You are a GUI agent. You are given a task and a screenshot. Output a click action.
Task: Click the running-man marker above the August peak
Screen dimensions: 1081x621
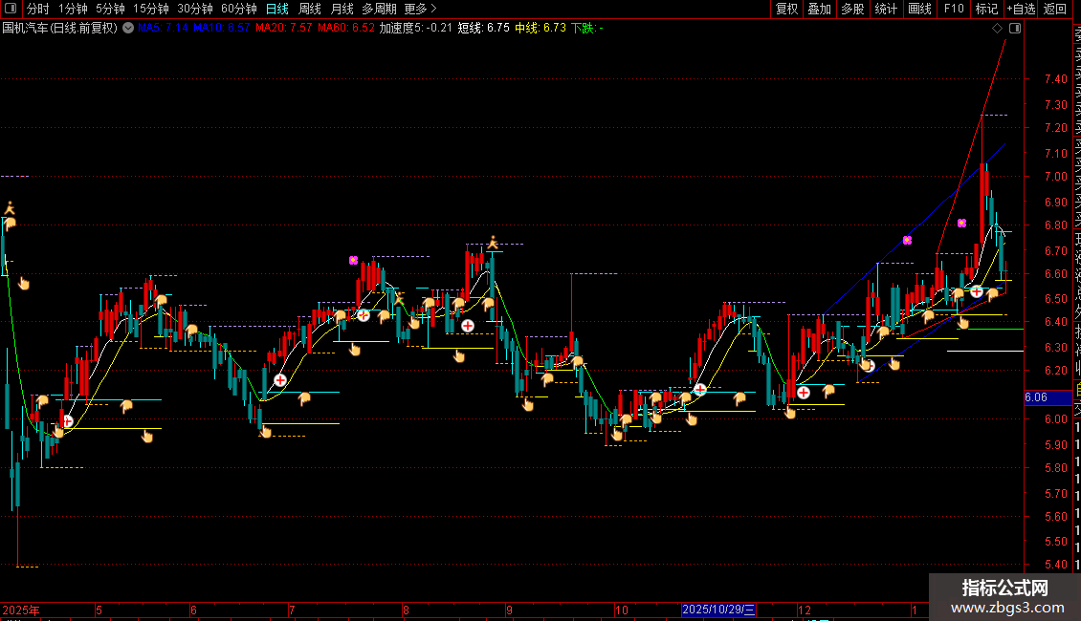coord(493,242)
